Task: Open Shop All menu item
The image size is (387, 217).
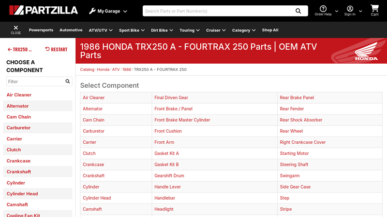Action: pos(270,30)
